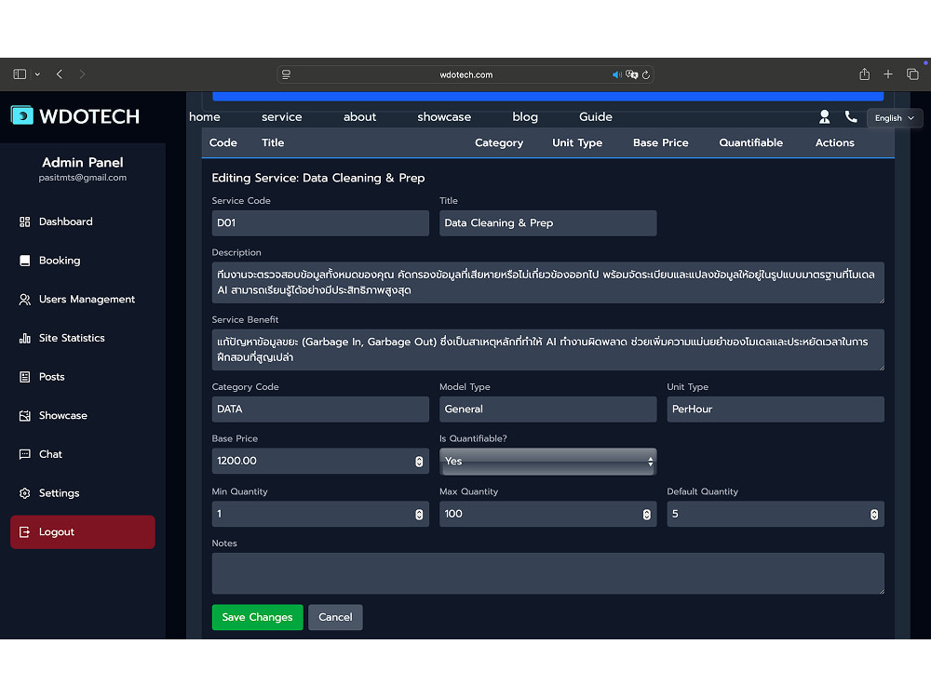Open a new tab with the plus icon
Image resolution: width=931 pixels, height=698 pixels.
tap(888, 74)
